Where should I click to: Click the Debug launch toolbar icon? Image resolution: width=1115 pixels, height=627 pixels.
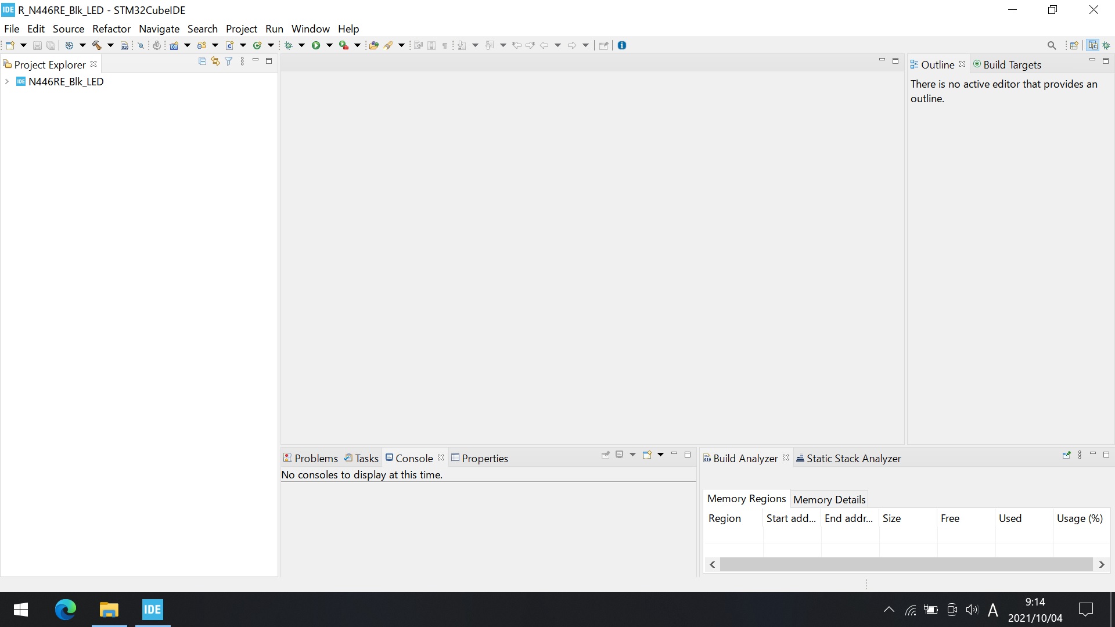pyautogui.click(x=289, y=45)
